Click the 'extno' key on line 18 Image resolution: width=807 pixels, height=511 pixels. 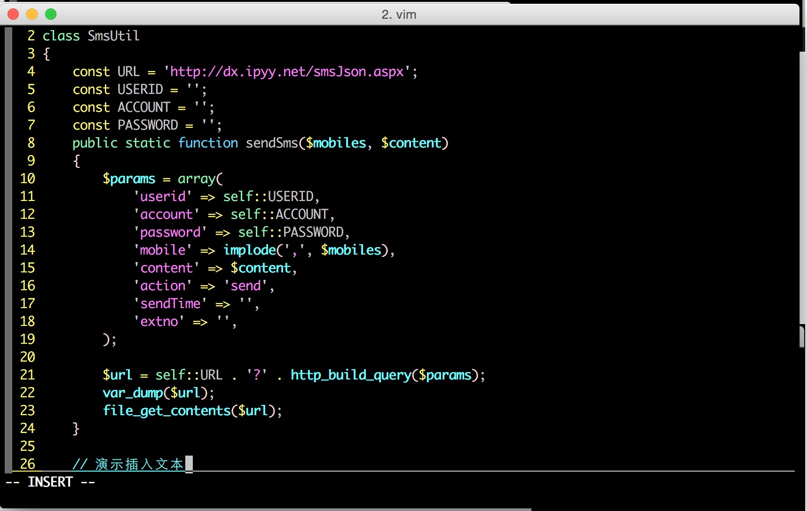click(x=159, y=321)
